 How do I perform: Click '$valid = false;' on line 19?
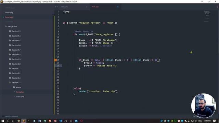94,63
